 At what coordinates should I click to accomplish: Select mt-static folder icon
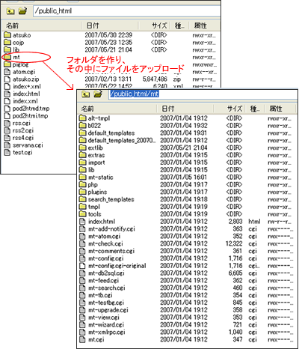coord(83,177)
